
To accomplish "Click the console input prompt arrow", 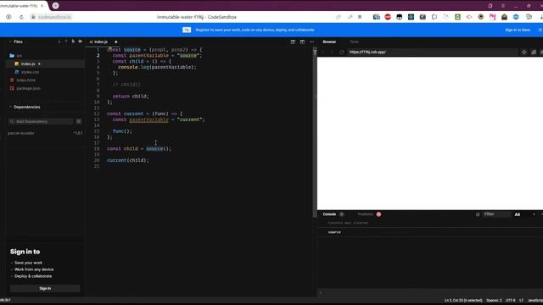I will 321,293.
